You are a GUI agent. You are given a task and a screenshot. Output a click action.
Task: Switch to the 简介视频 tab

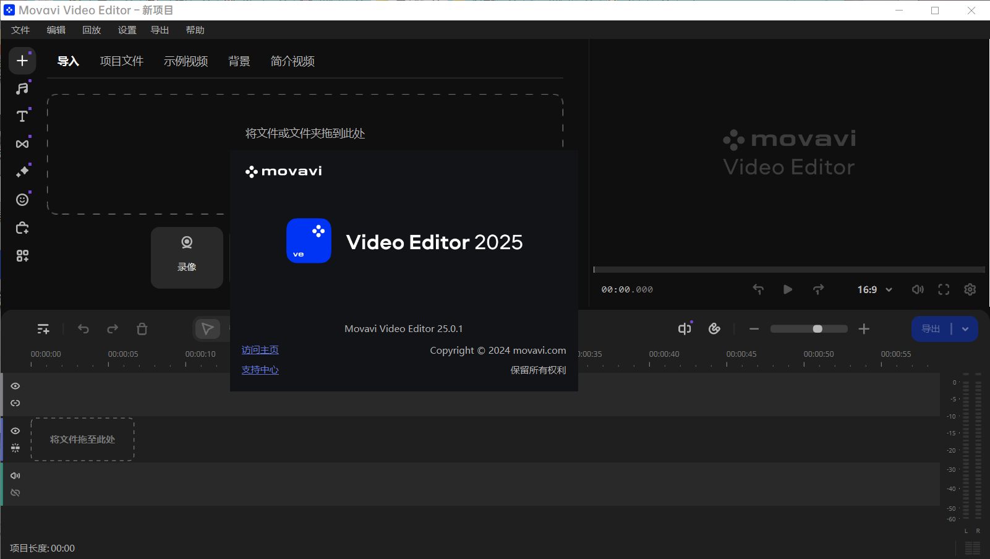(x=292, y=61)
